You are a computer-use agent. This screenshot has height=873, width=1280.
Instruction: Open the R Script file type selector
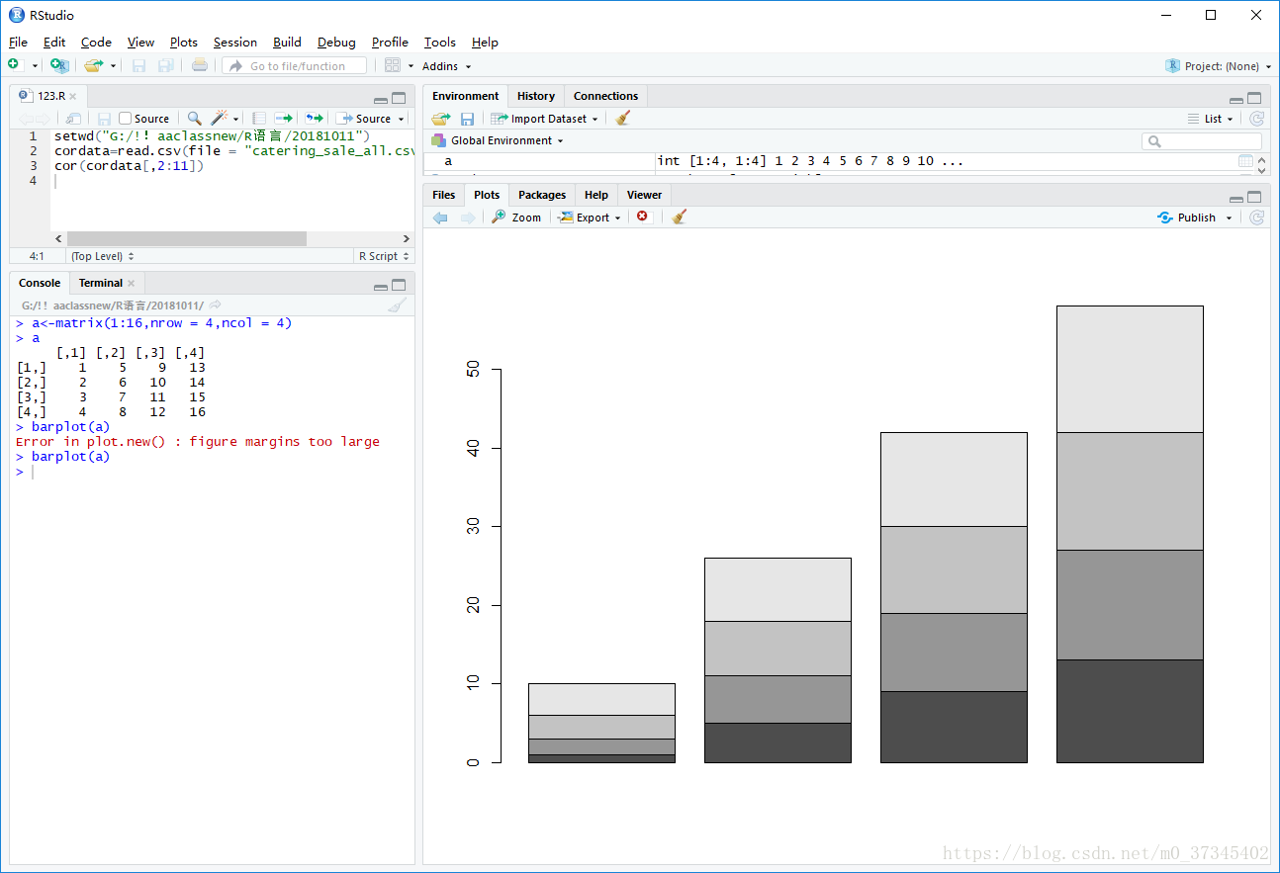coord(384,256)
